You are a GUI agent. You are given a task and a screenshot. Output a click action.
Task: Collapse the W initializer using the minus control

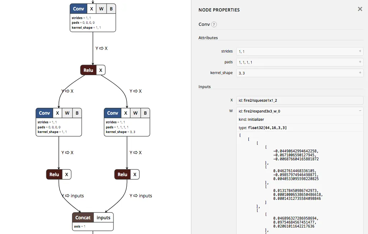coord(359,111)
